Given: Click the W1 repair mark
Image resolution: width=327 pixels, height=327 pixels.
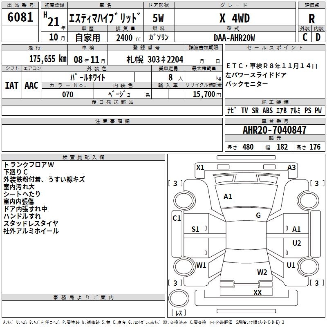Looking at the screenshot, I should point(201,265).
